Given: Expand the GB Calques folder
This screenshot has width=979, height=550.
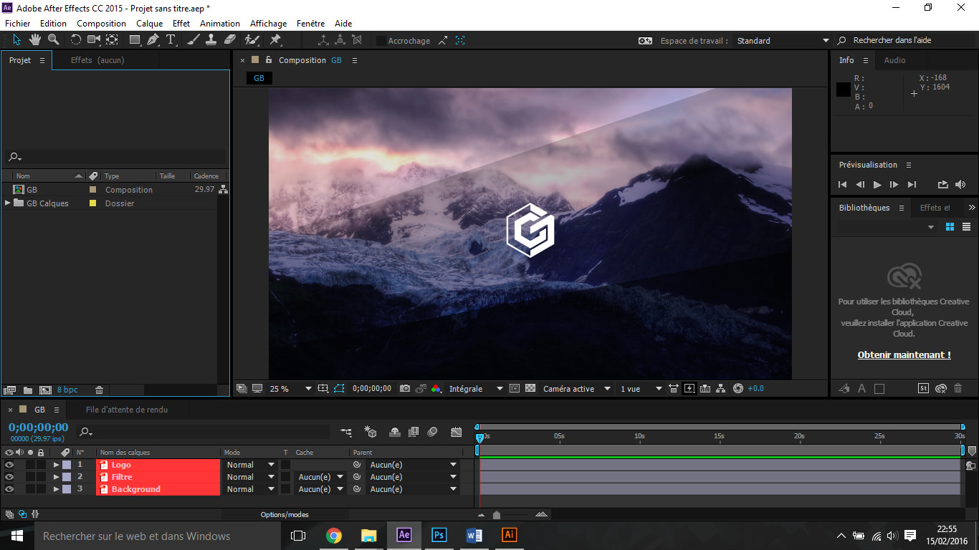Looking at the screenshot, I should [8, 203].
